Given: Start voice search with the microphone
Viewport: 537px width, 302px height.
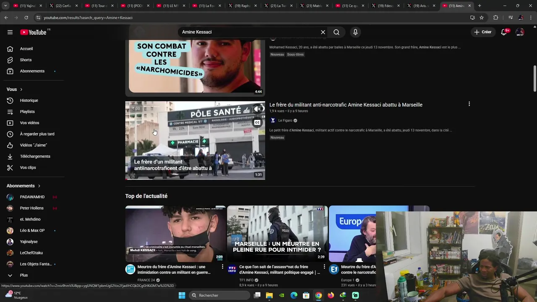Looking at the screenshot, I should point(355,32).
